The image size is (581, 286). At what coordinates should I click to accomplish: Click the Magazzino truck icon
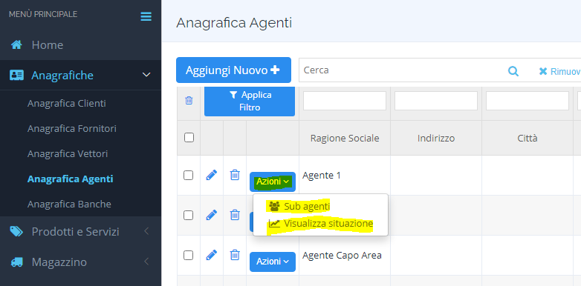16,262
